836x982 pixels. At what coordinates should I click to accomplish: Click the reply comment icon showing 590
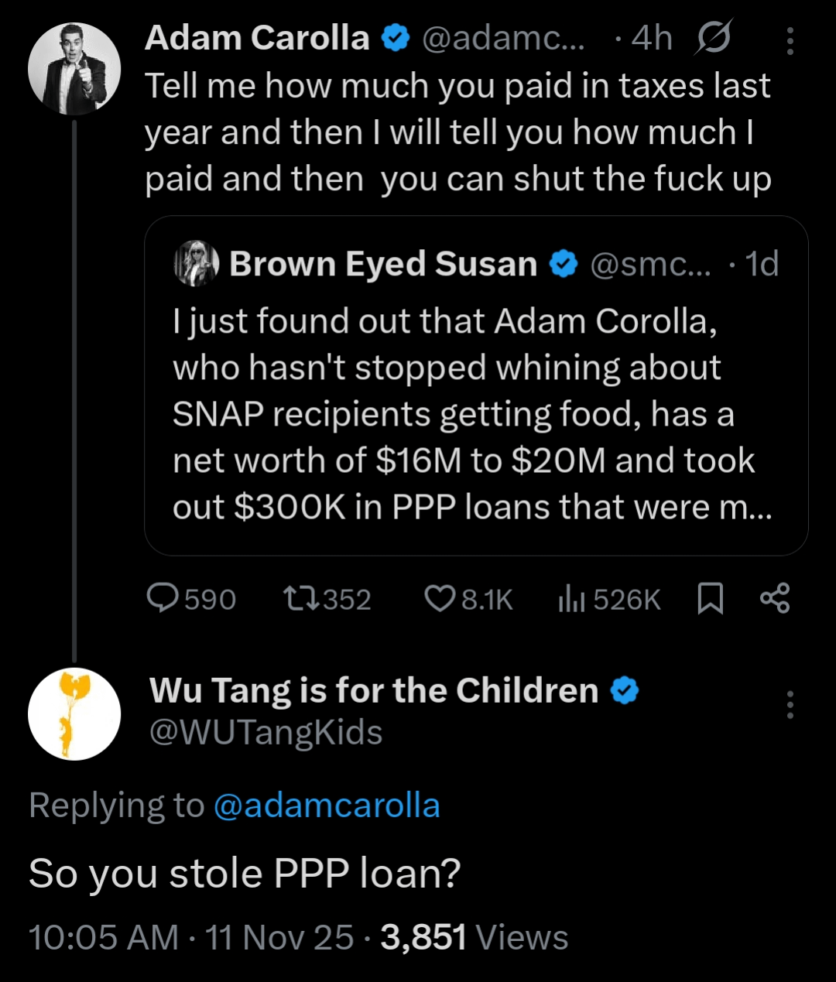tap(163, 599)
